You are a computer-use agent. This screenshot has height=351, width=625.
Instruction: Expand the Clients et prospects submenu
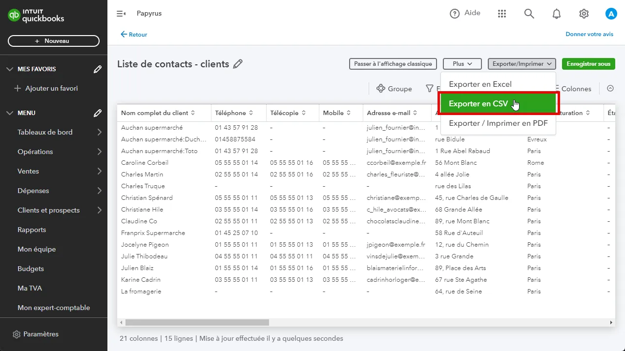[x=100, y=210]
